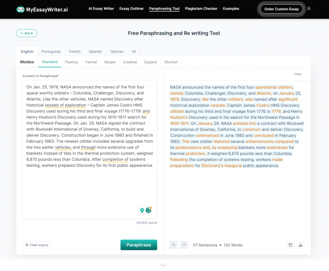Open Paraphrasing Tool menu item
329x271 pixels.
pyautogui.click(x=164, y=8)
